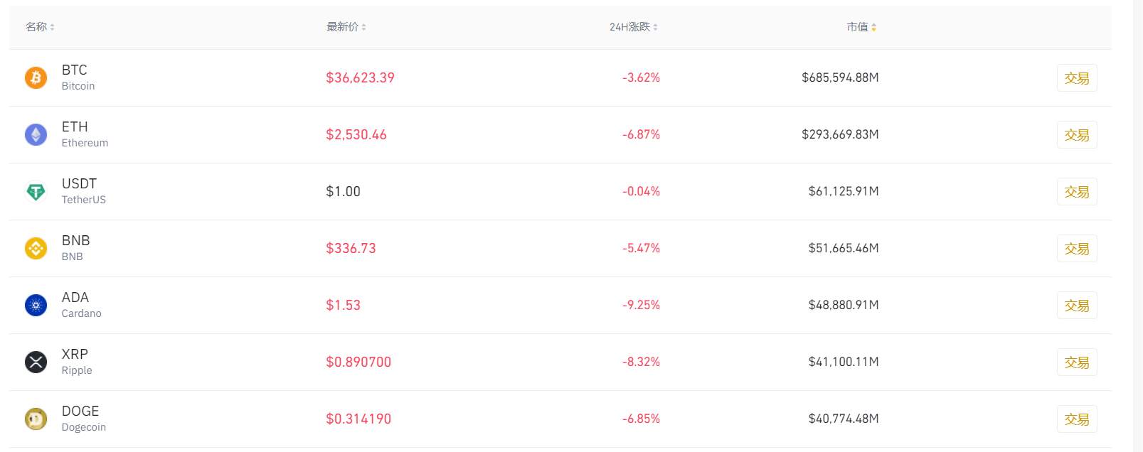Open the Ethereum name link
Screen dimensions: 1143x452
[x=85, y=143]
